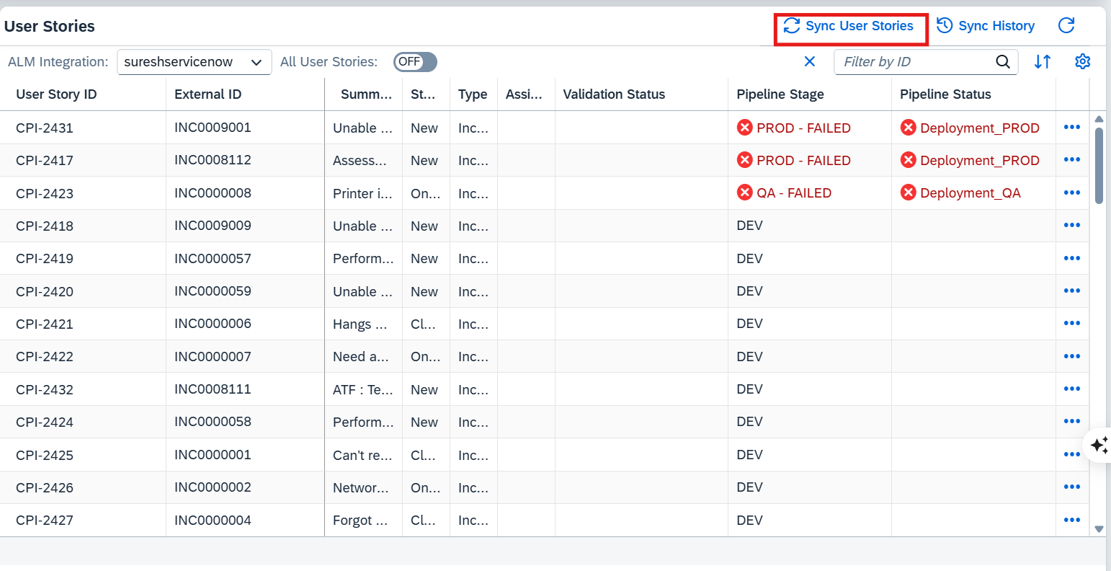Open row actions menu for CPI-2427
1111x571 pixels.
pos(1071,521)
